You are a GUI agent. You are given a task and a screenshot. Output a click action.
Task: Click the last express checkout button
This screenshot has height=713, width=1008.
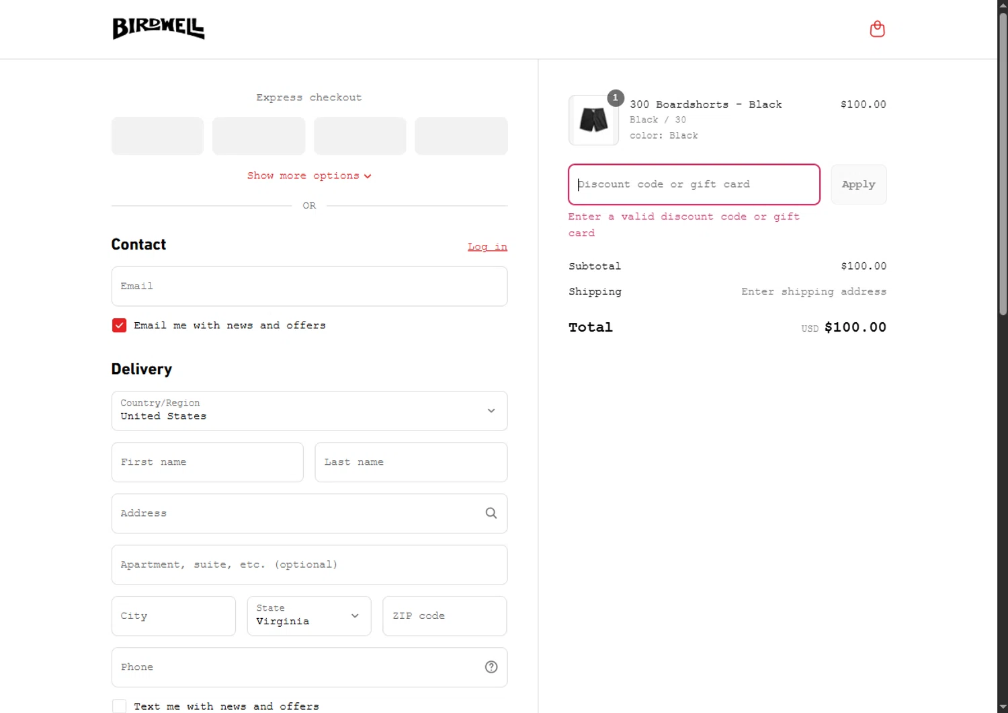click(x=461, y=136)
